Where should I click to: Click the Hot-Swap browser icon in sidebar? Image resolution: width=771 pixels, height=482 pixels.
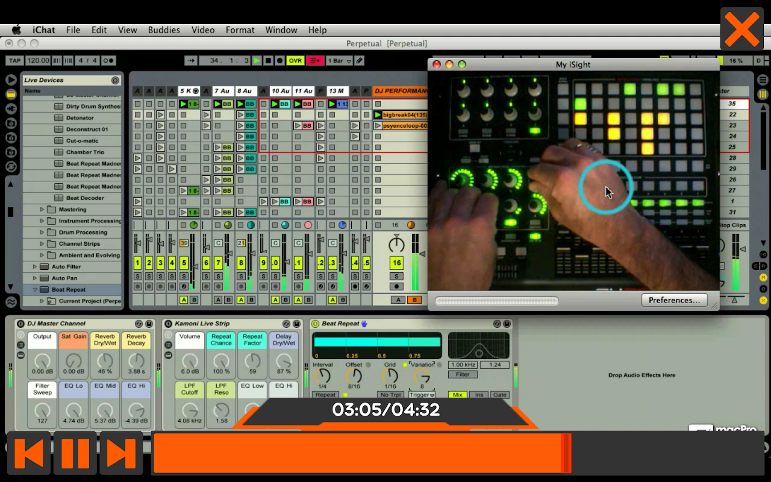(x=11, y=166)
